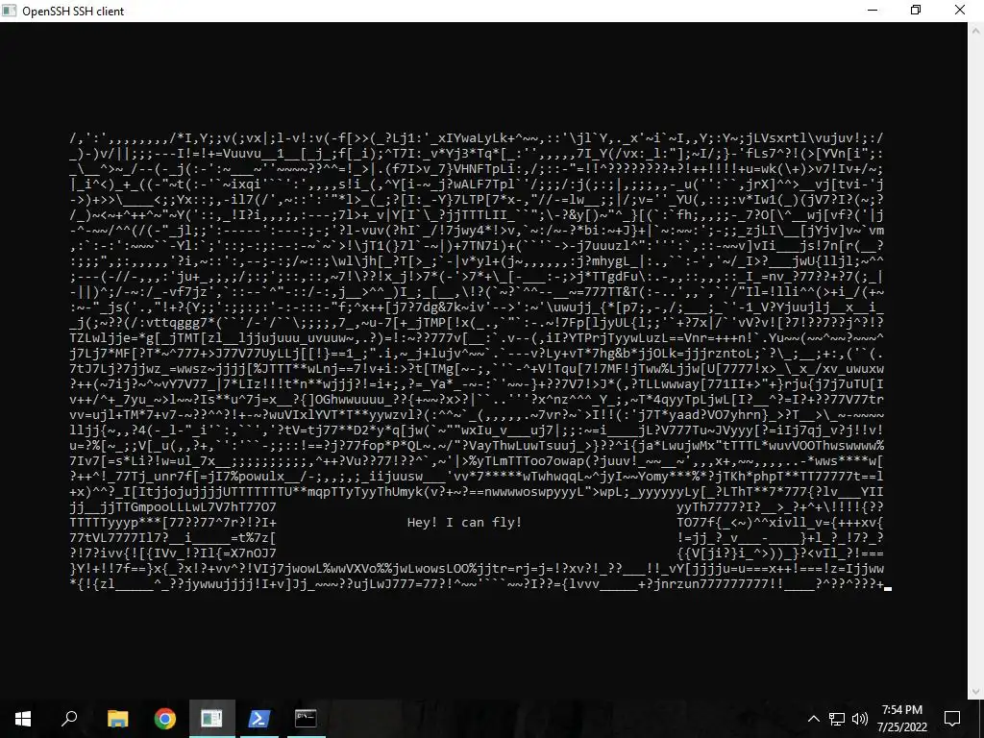The height and width of the screenshot is (738, 984).
Task: Restore down the OpenSSH client window
Action: [916, 11]
